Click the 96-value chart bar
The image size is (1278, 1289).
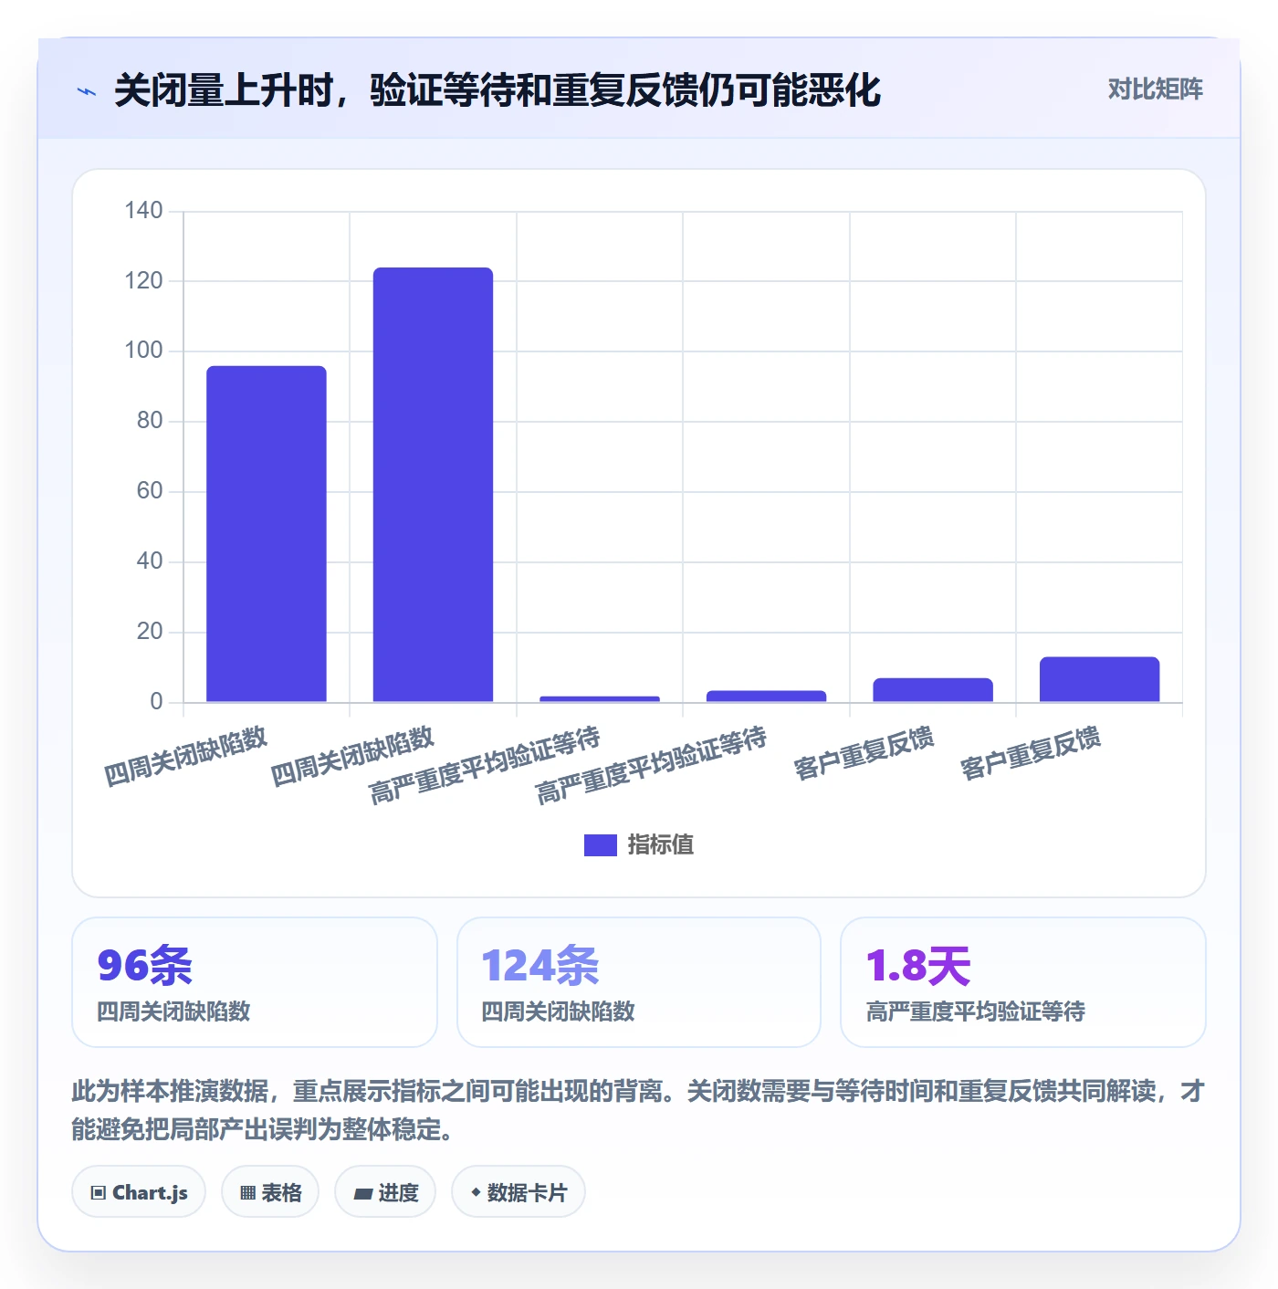point(267,534)
